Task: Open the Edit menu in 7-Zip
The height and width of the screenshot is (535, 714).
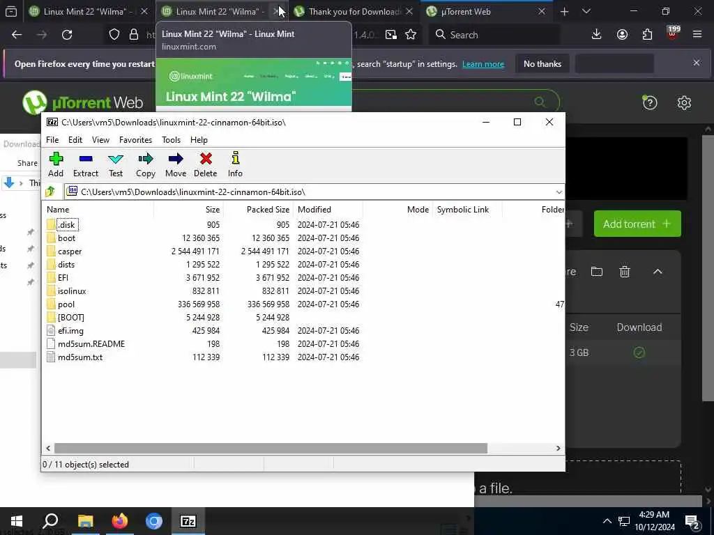Action: [75, 139]
